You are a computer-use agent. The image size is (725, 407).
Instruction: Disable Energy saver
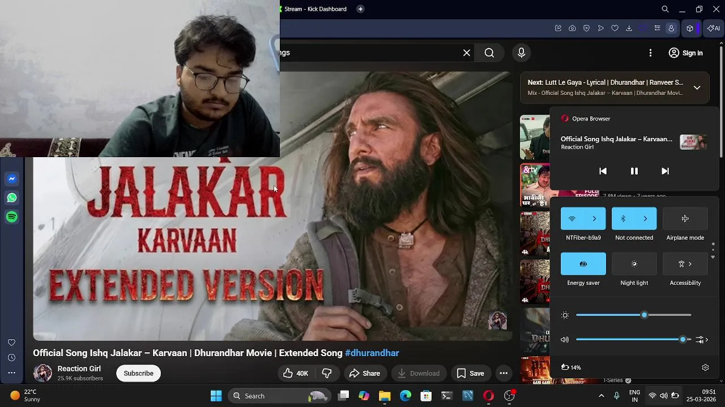(583, 264)
